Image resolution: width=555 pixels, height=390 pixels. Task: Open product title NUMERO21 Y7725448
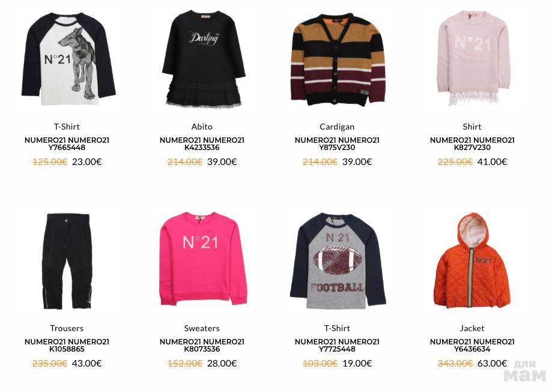point(337,346)
